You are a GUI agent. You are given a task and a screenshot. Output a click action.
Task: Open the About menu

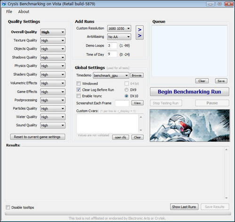point(23,12)
